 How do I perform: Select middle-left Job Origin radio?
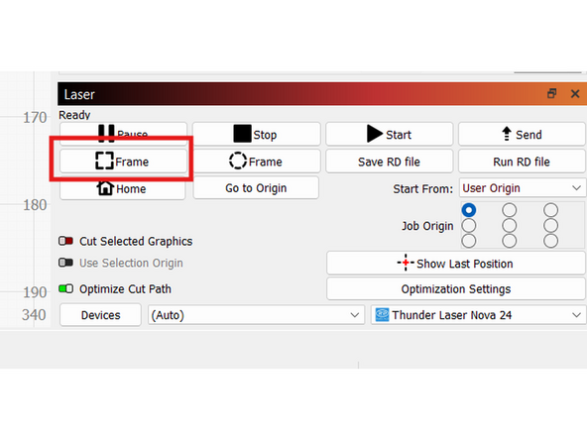click(469, 225)
